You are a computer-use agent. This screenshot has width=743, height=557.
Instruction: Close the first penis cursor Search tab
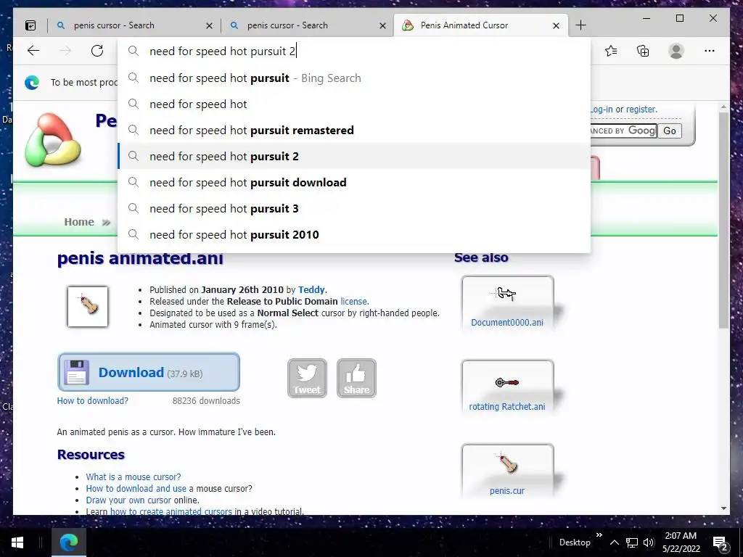209,25
